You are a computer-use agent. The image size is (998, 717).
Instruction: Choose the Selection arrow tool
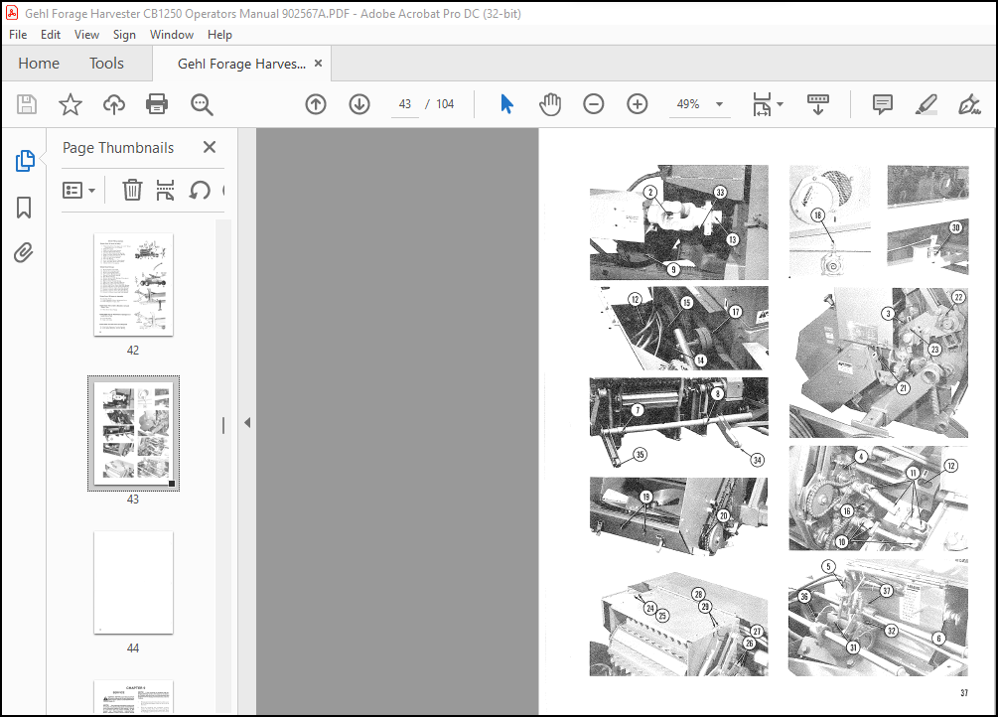pyautogui.click(x=506, y=104)
